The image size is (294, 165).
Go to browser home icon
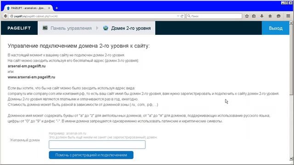[x=270, y=16]
